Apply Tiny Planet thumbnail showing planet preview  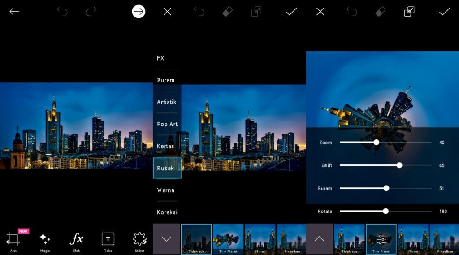tap(228, 239)
